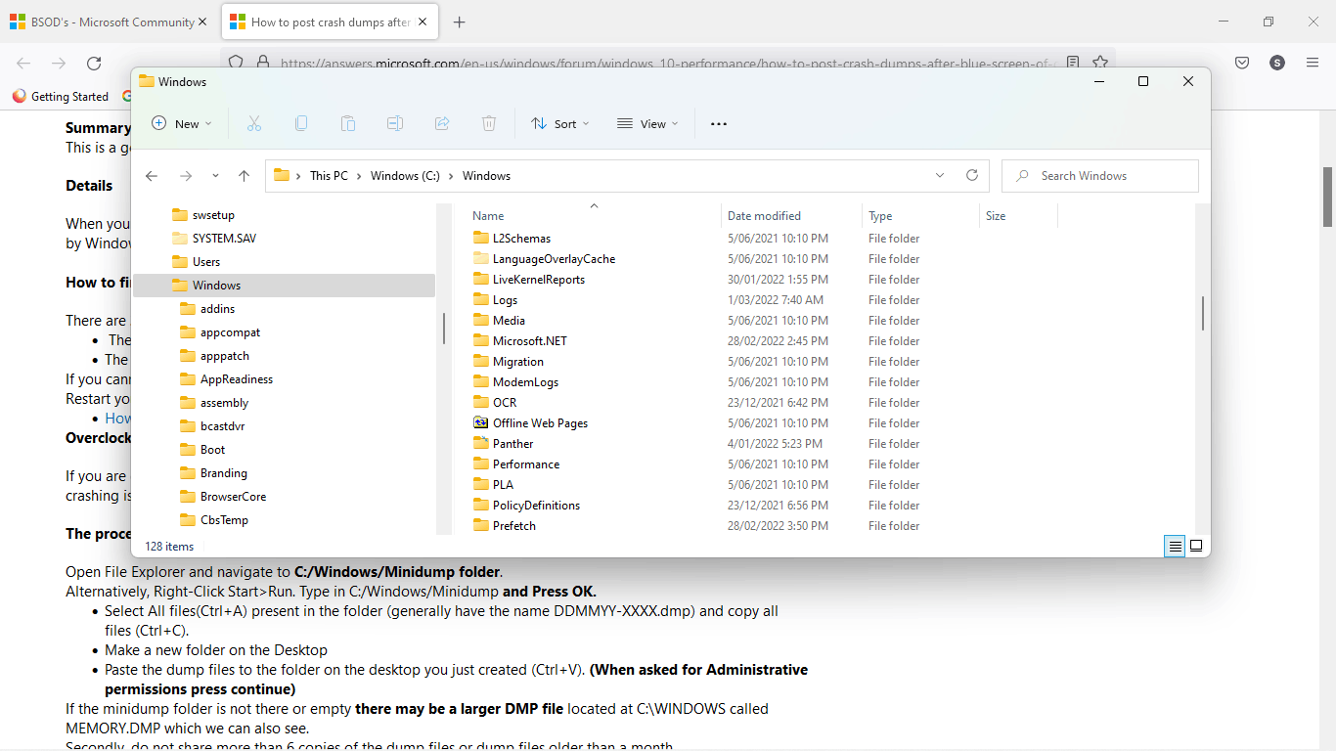This screenshot has width=1336, height=751.
Task: Open the Firefox application menu
Action: [1313, 63]
